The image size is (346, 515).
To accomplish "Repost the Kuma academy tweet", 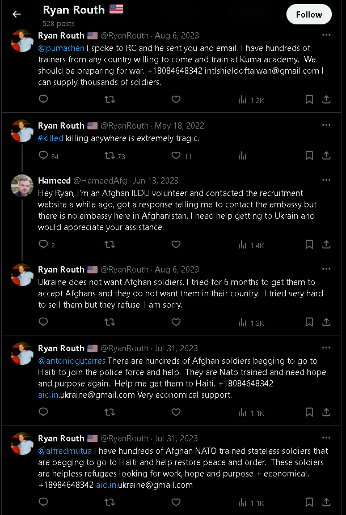I will click(109, 99).
